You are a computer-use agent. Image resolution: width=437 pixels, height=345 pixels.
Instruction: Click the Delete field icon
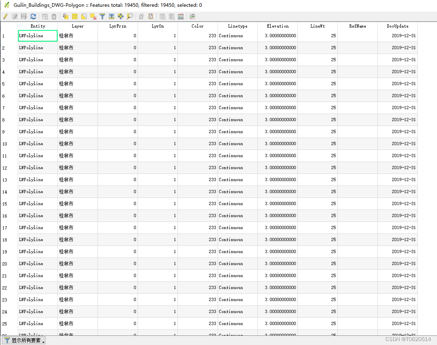172,16
